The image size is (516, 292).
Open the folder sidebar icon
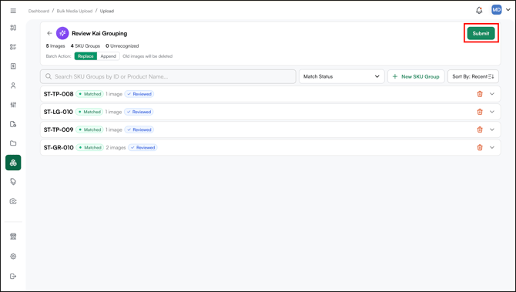(13, 143)
